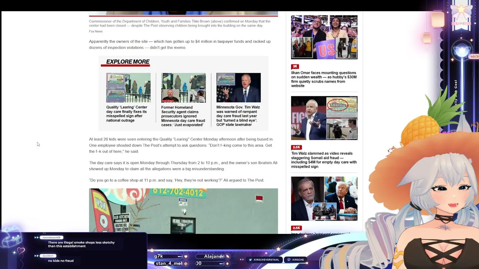The height and width of the screenshot is (269, 479).
Task: Open the Ilhan Omar sudden wealth sidebar headline
Action: click(324, 79)
